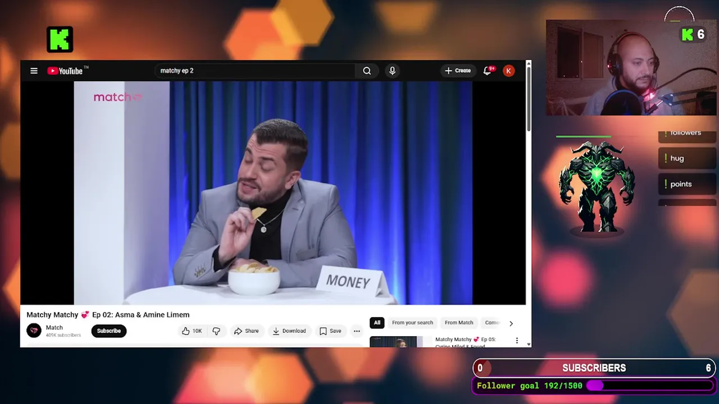
Task: Click the 409K subscribers text
Action: point(63,336)
